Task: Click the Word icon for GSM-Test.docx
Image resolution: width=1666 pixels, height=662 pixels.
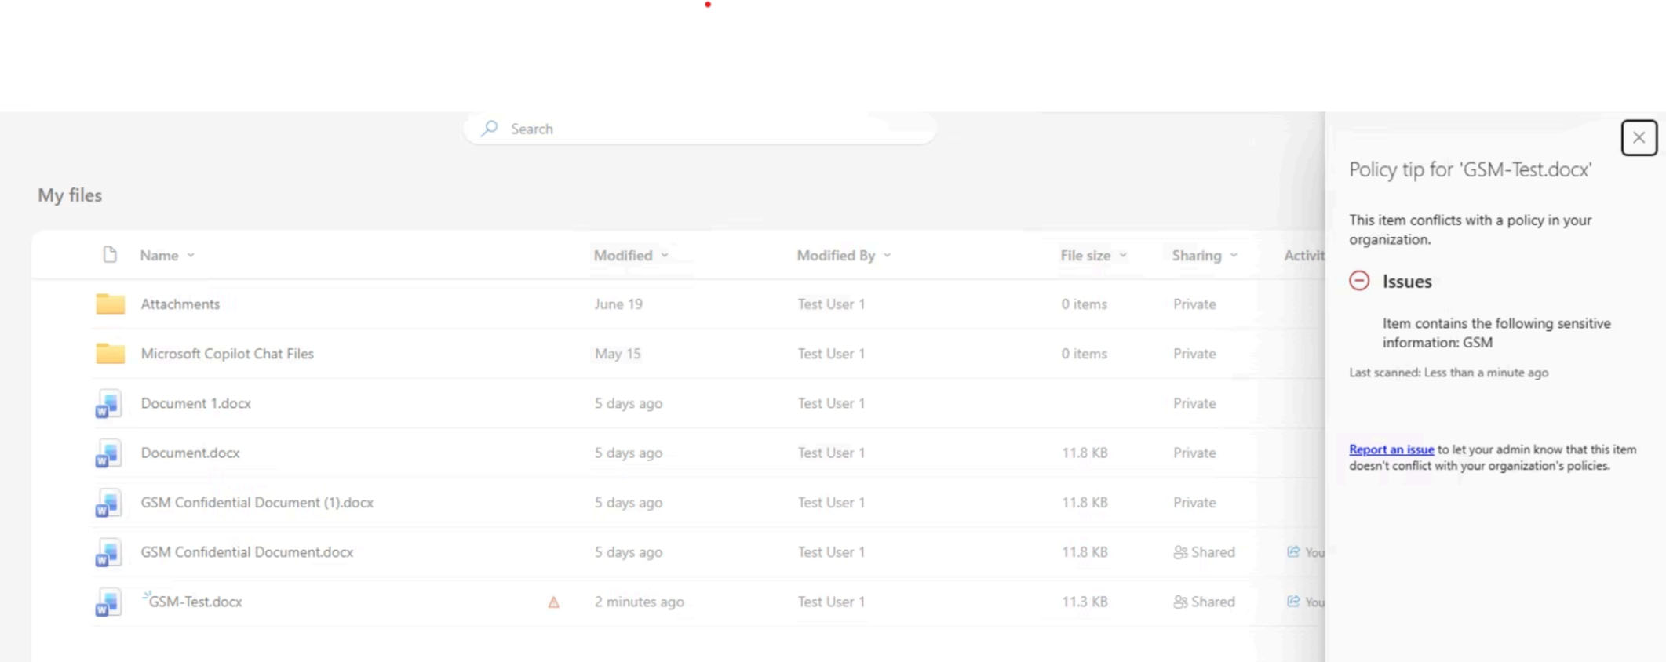Action: pos(108,602)
